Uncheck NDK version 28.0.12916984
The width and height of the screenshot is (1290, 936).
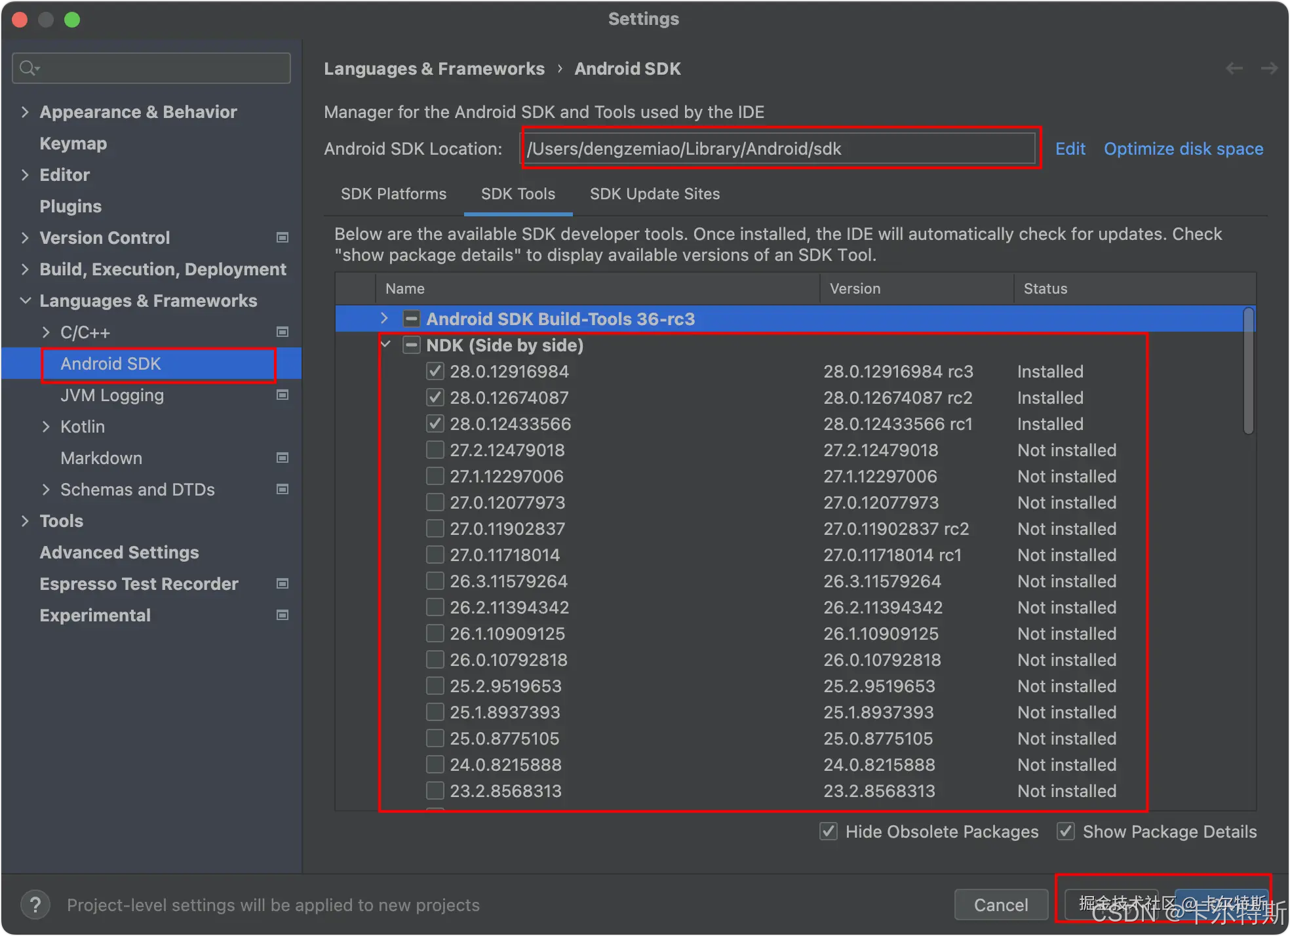[435, 372]
